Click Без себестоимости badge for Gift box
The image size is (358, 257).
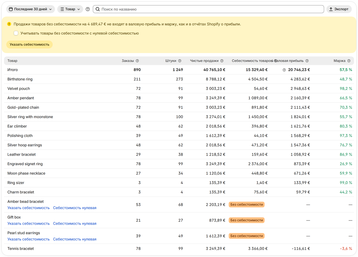coord(247,220)
